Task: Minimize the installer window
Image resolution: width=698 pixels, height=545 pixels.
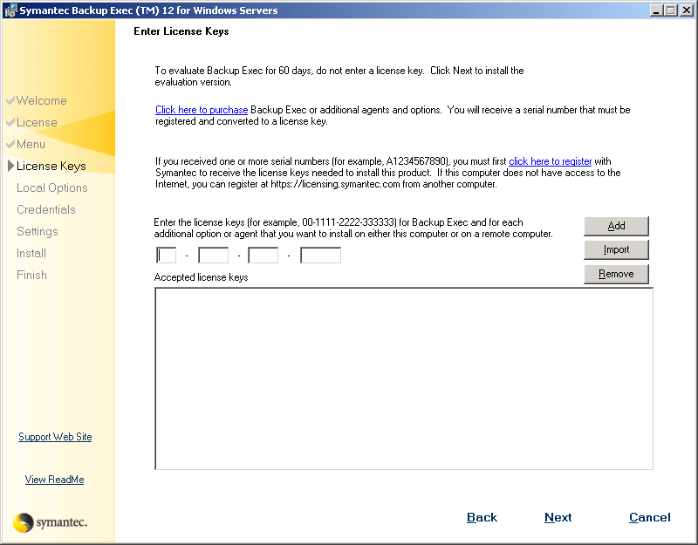Action: pos(656,10)
